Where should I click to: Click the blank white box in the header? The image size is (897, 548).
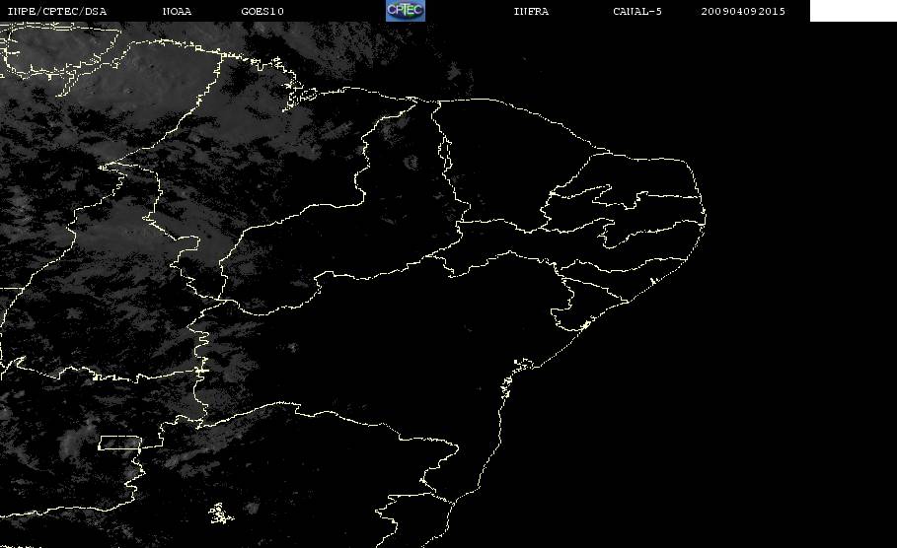[853, 11]
